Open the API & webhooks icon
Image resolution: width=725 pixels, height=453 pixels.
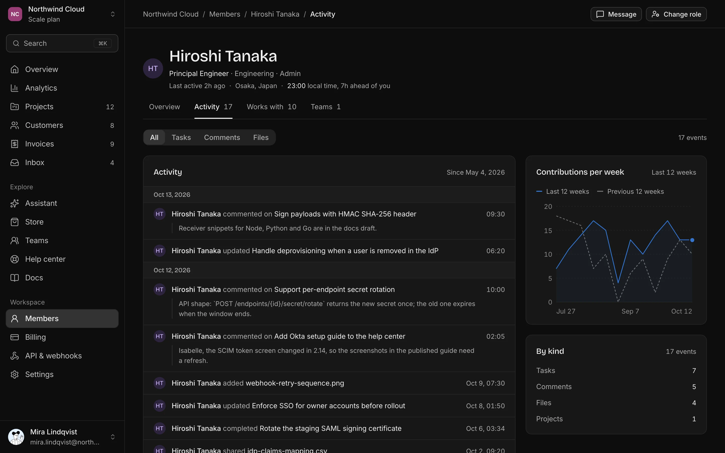click(14, 356)
